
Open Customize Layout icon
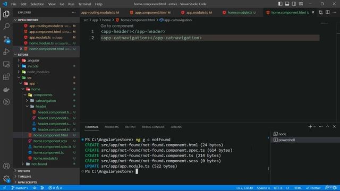point(301,4)
